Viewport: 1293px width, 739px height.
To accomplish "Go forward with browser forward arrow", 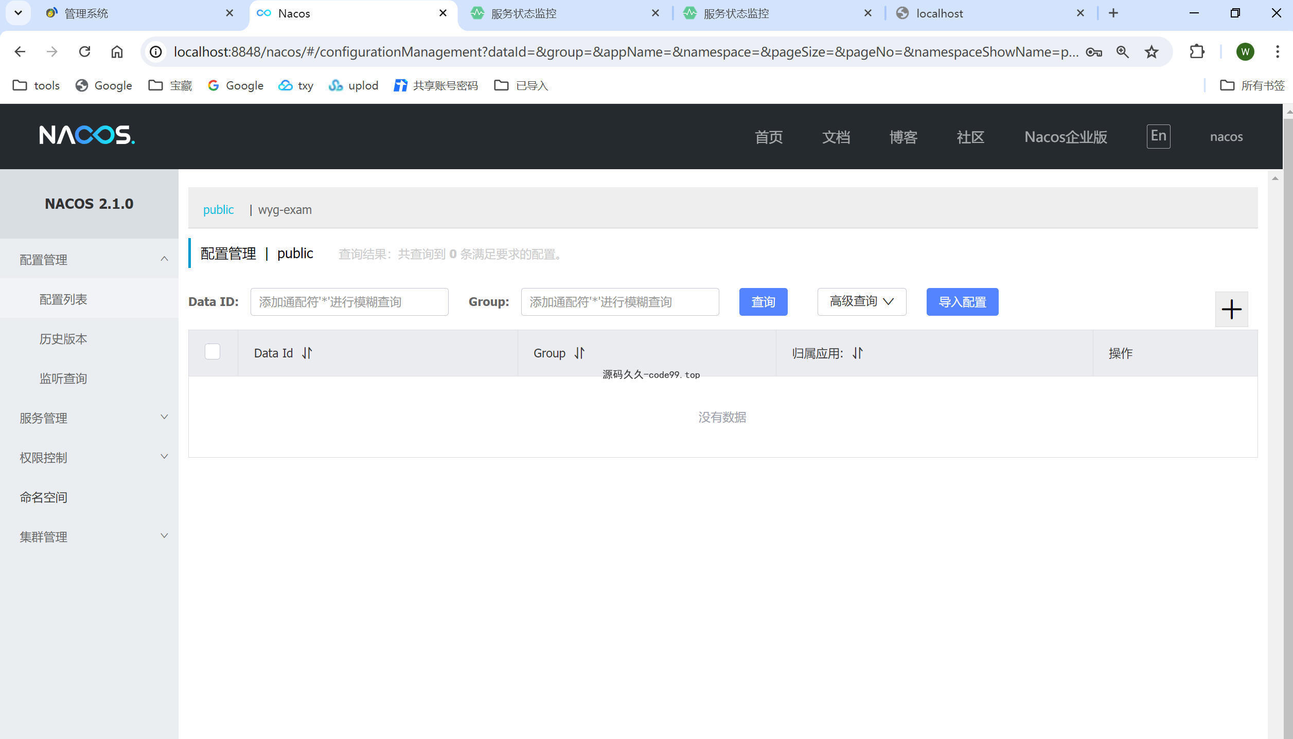I will tap(52, 52).
